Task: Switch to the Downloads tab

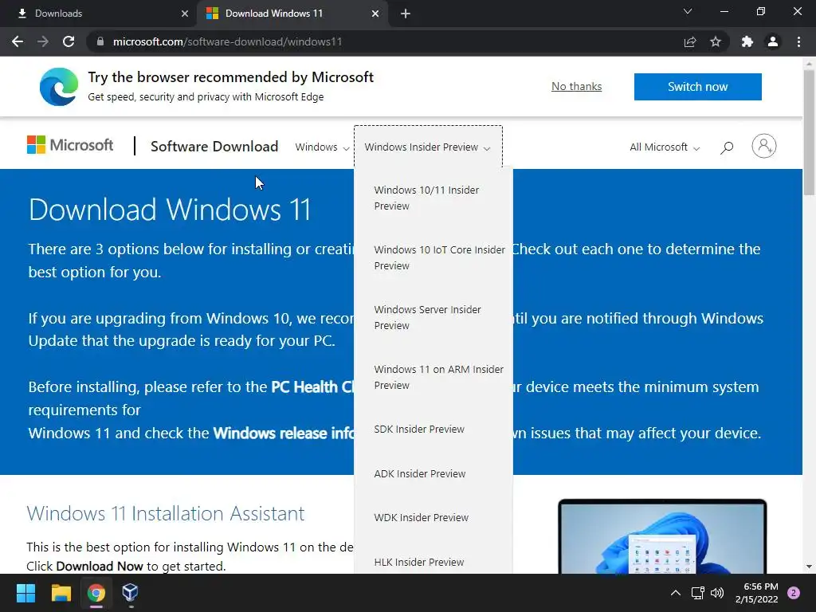Action: click(x=99, y=14)
